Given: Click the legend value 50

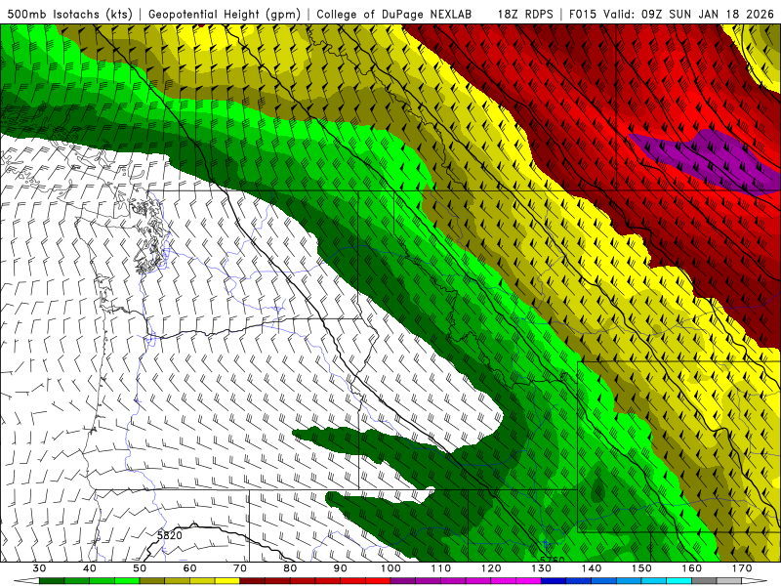Looking at the screenshot, I should tap(140, 568).
